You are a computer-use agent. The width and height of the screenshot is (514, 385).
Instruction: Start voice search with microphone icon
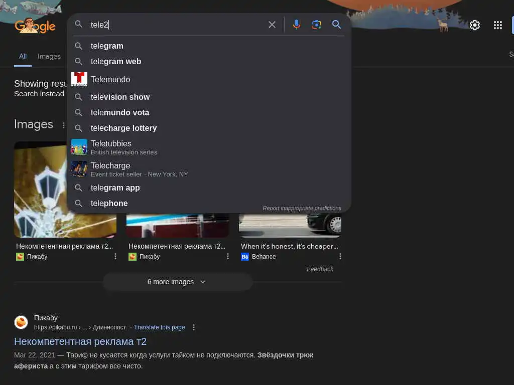tap(296, 25)
